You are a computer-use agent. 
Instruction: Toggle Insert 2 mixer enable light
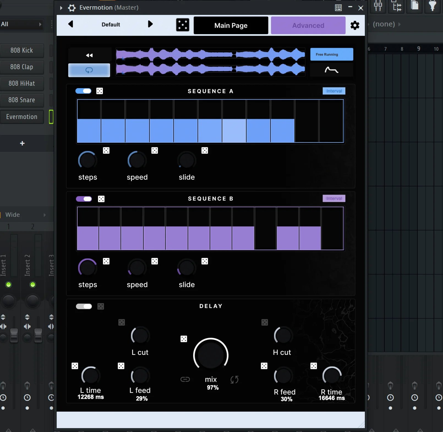[33, 285]
